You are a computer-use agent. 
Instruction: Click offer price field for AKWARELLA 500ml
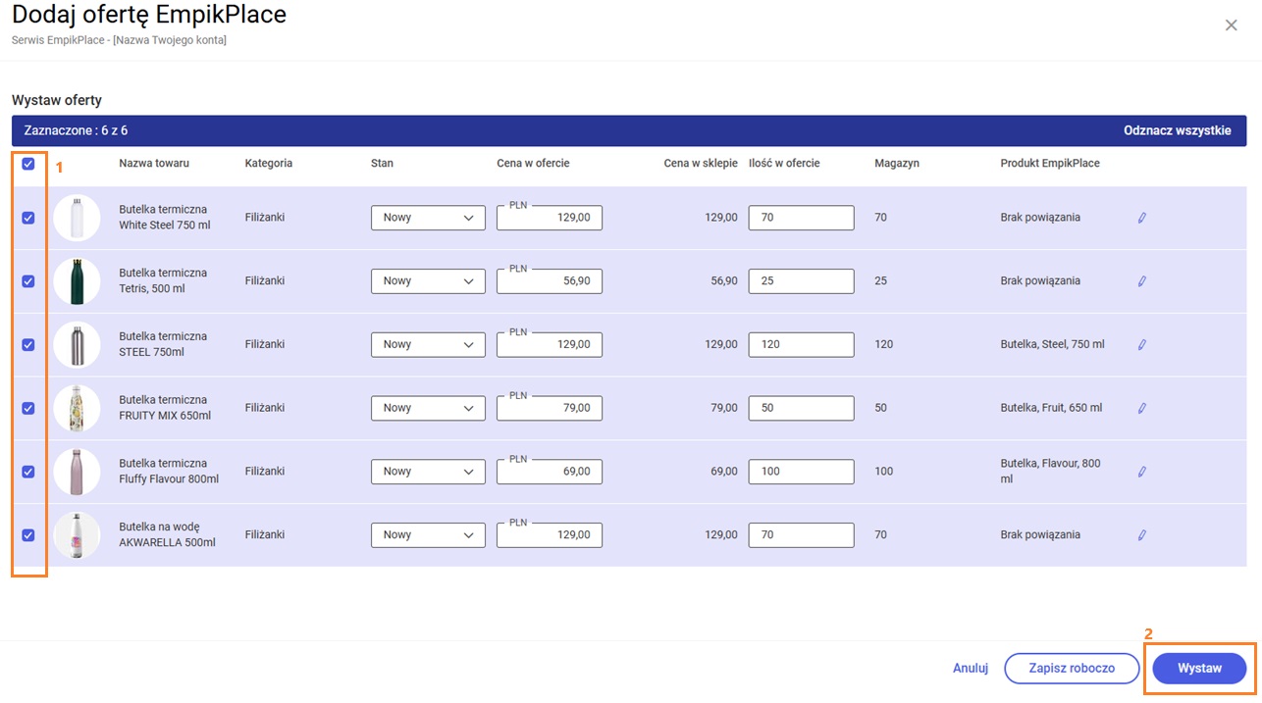(x=550, y=535)
